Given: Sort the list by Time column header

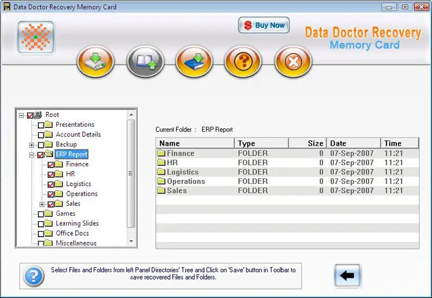Looking at the screenshot, I should click(x=400, y=144).
